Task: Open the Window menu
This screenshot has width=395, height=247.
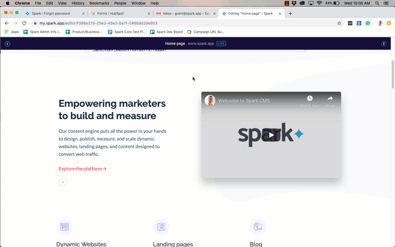Action: pyautogui.click(x=138, y=3)
